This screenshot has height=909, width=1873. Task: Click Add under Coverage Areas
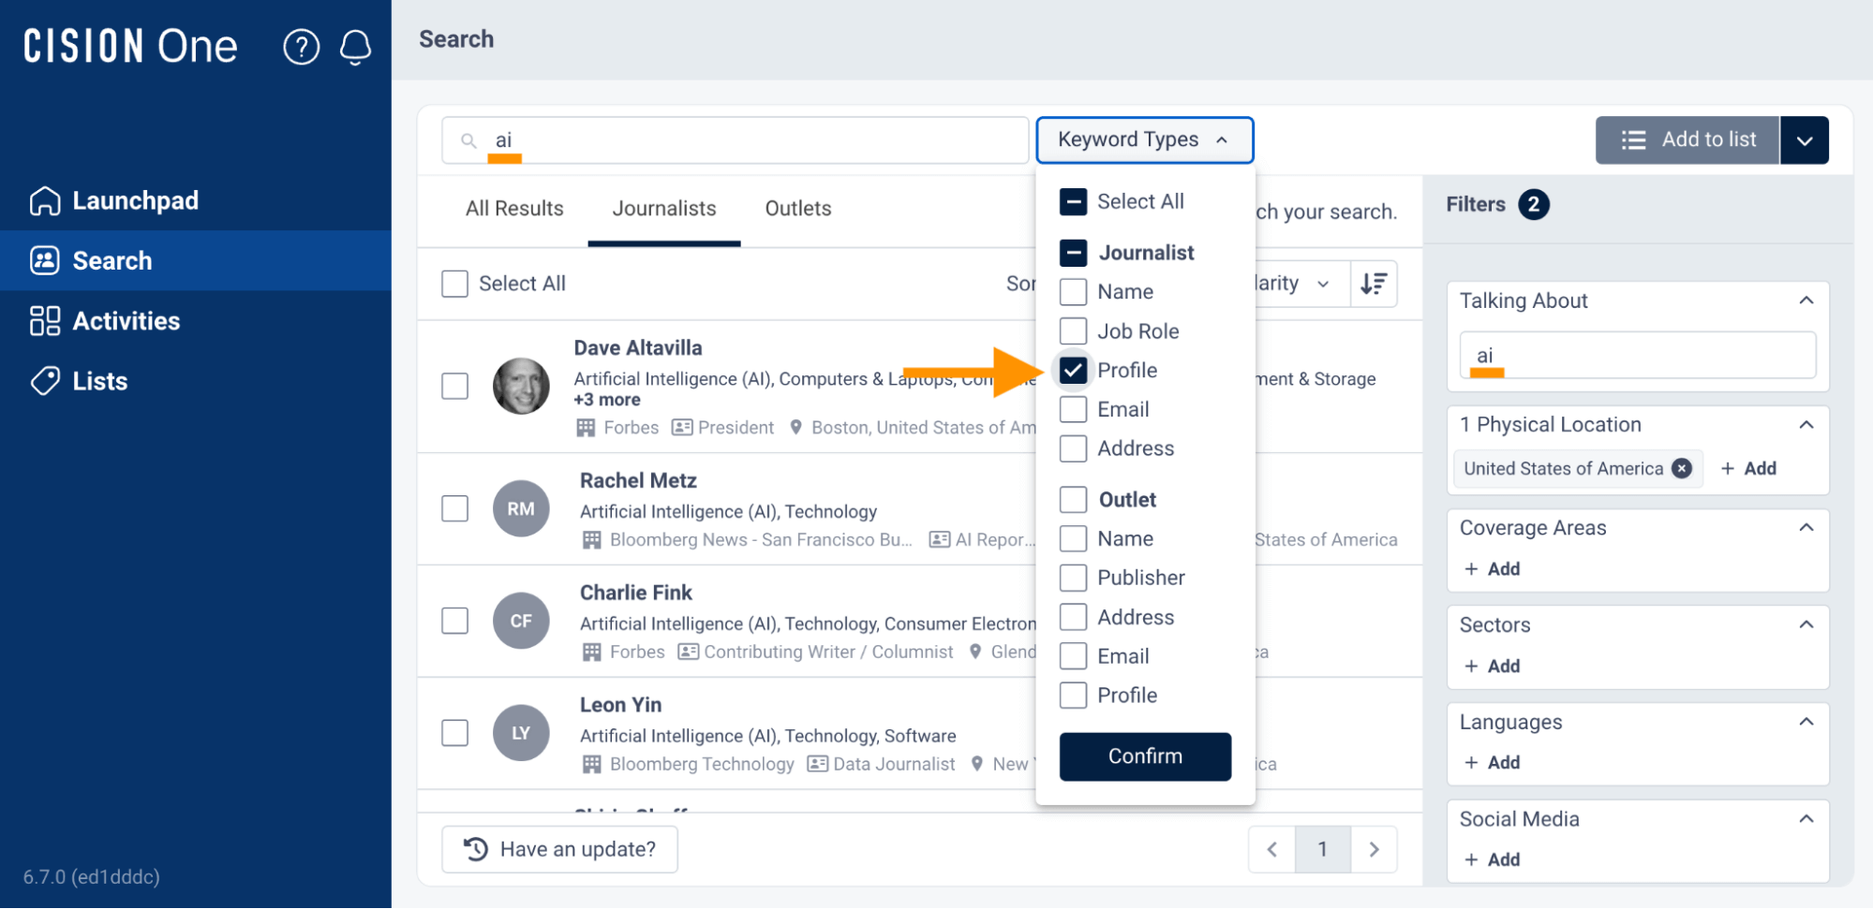[x=1492, y=568]
